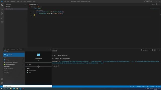Open the Customize Layout icon

pos(151,1)
